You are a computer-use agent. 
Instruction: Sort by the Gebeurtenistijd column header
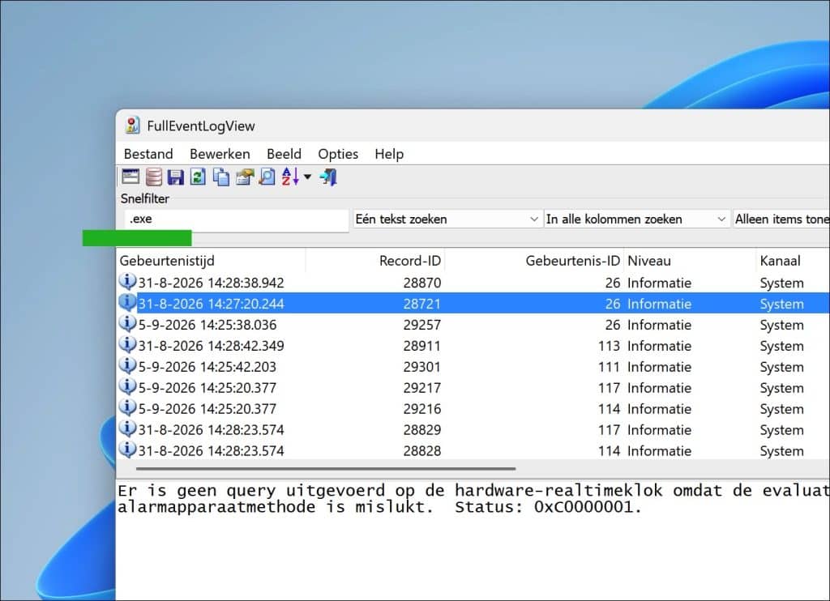[211, 261]
